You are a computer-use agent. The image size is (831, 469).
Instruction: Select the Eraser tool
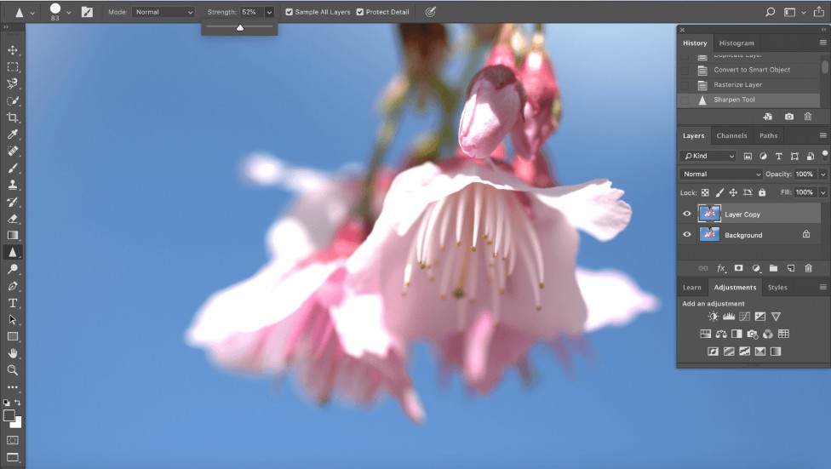13,219
